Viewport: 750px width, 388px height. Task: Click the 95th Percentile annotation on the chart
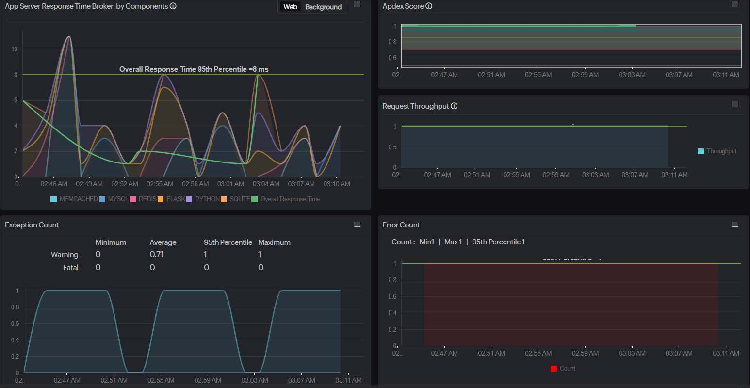[x=195, y=69]
